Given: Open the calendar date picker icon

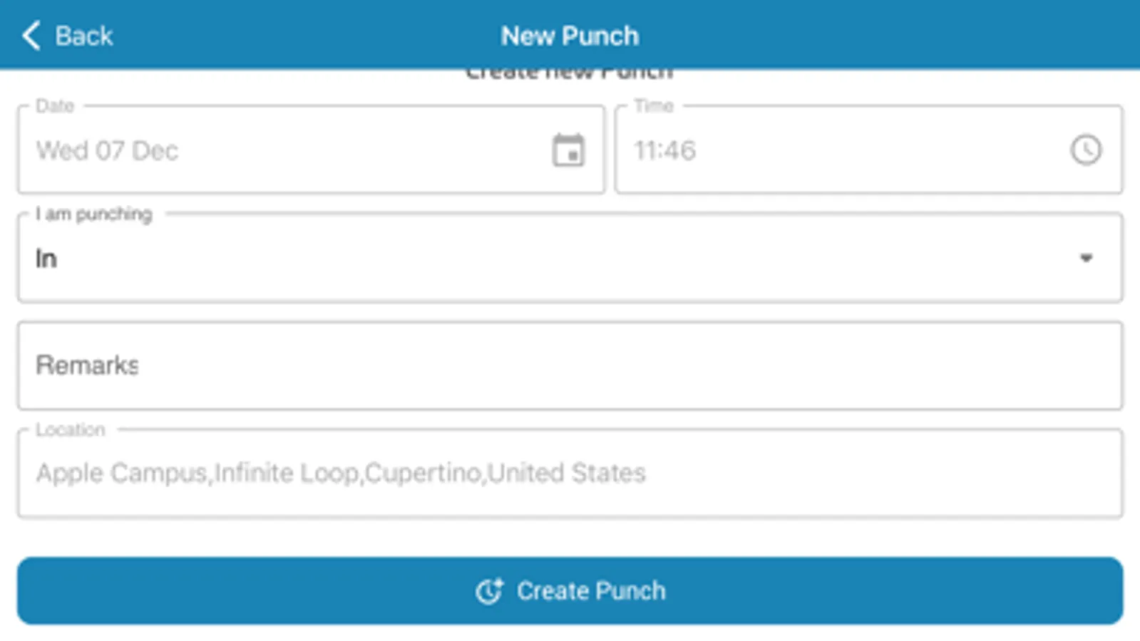Looking at the screenshot, I should tap(568, 150).
